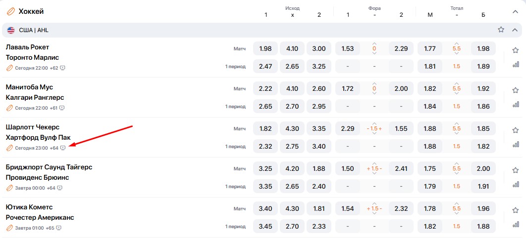Screen dimensions: 526x239
Task: Open live broadcast icon for Шарлотт Чекерс match
Action: click(63, 148)
